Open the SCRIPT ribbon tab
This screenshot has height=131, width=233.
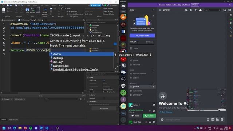point(61,5)
